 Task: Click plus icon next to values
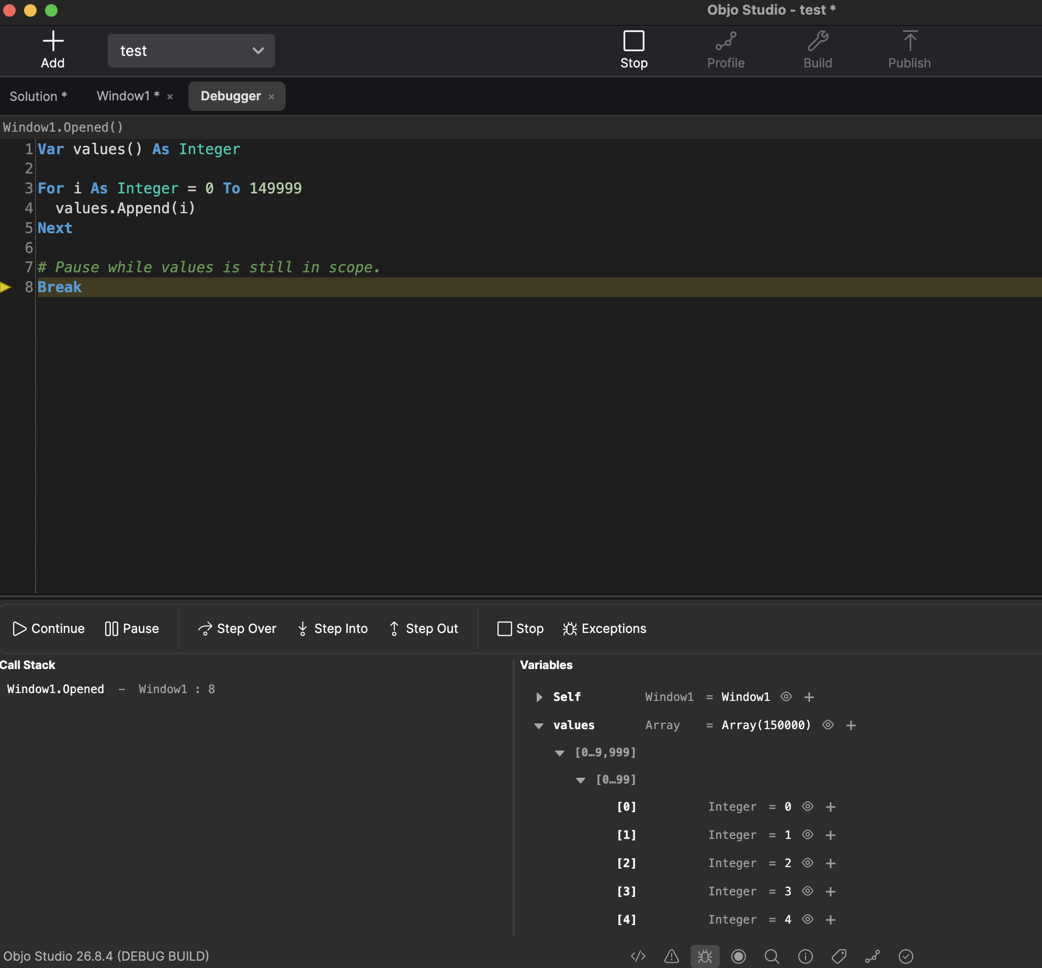(x=851, y=725)
